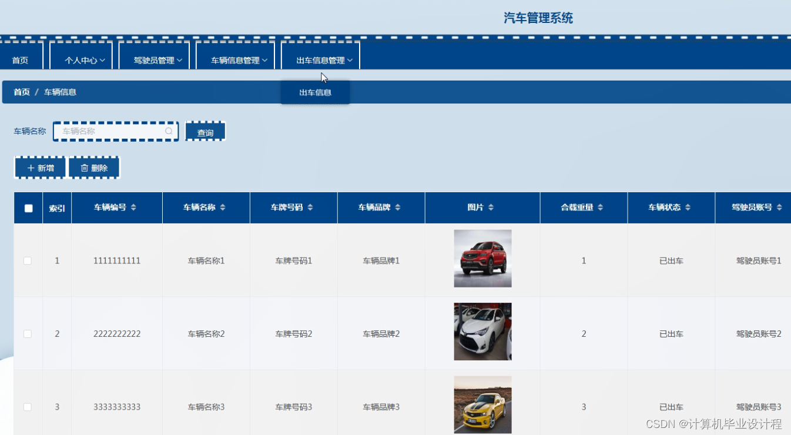Sort the 合载重量 column using its arrows
The image size is (791, 435).
point(601,207)
